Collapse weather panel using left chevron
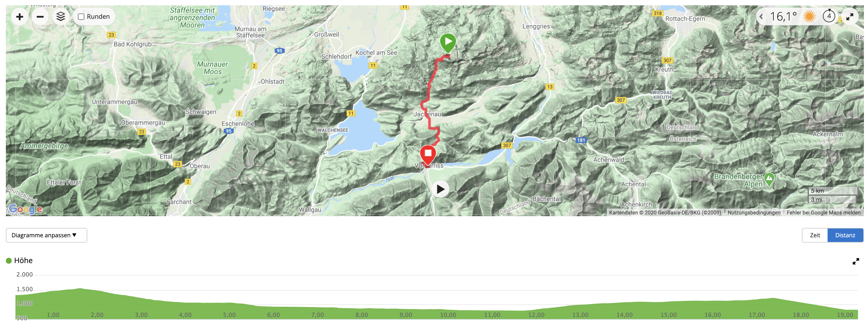The image size is (868, 324). (x=761, y=16)
